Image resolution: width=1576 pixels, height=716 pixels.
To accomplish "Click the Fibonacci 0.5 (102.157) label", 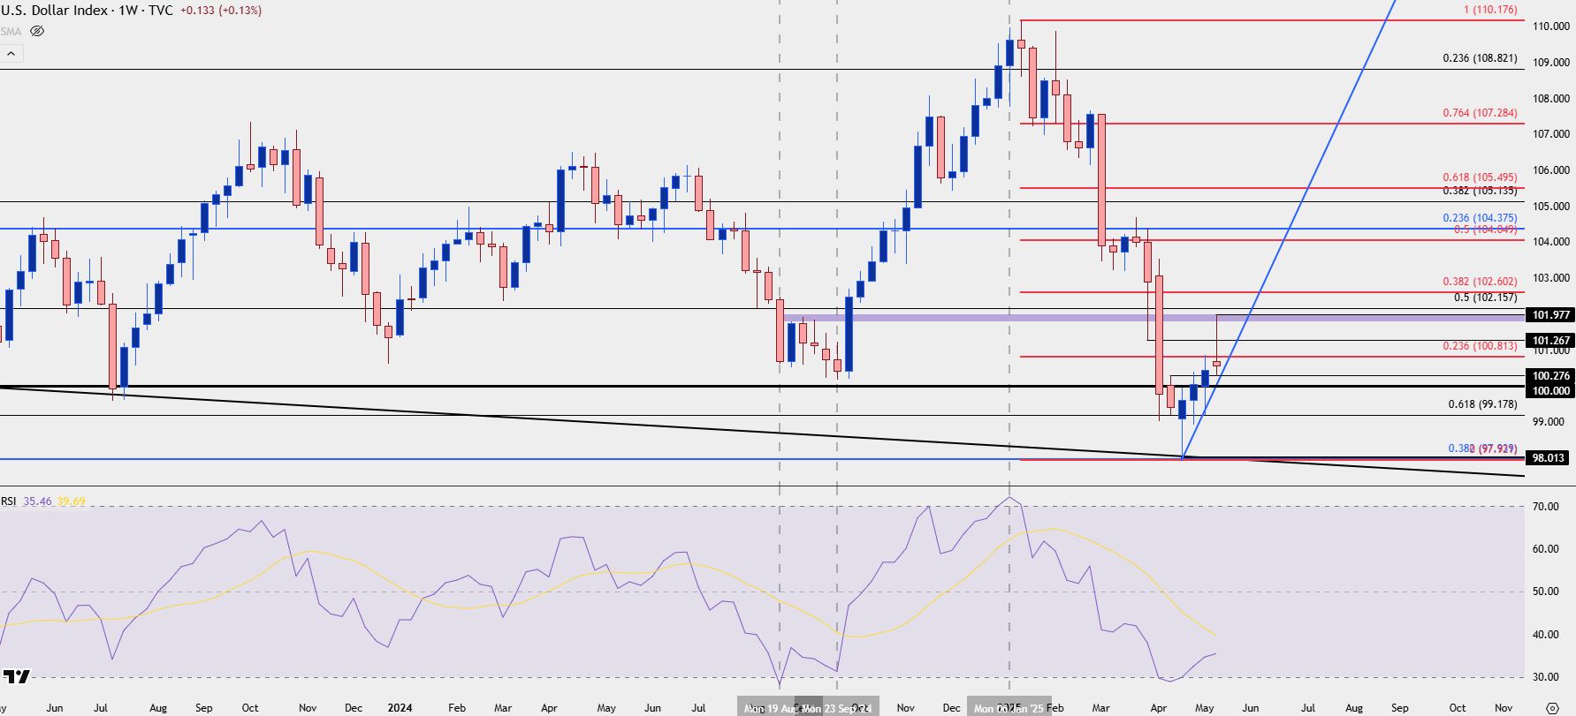I will click(1485, 298).
